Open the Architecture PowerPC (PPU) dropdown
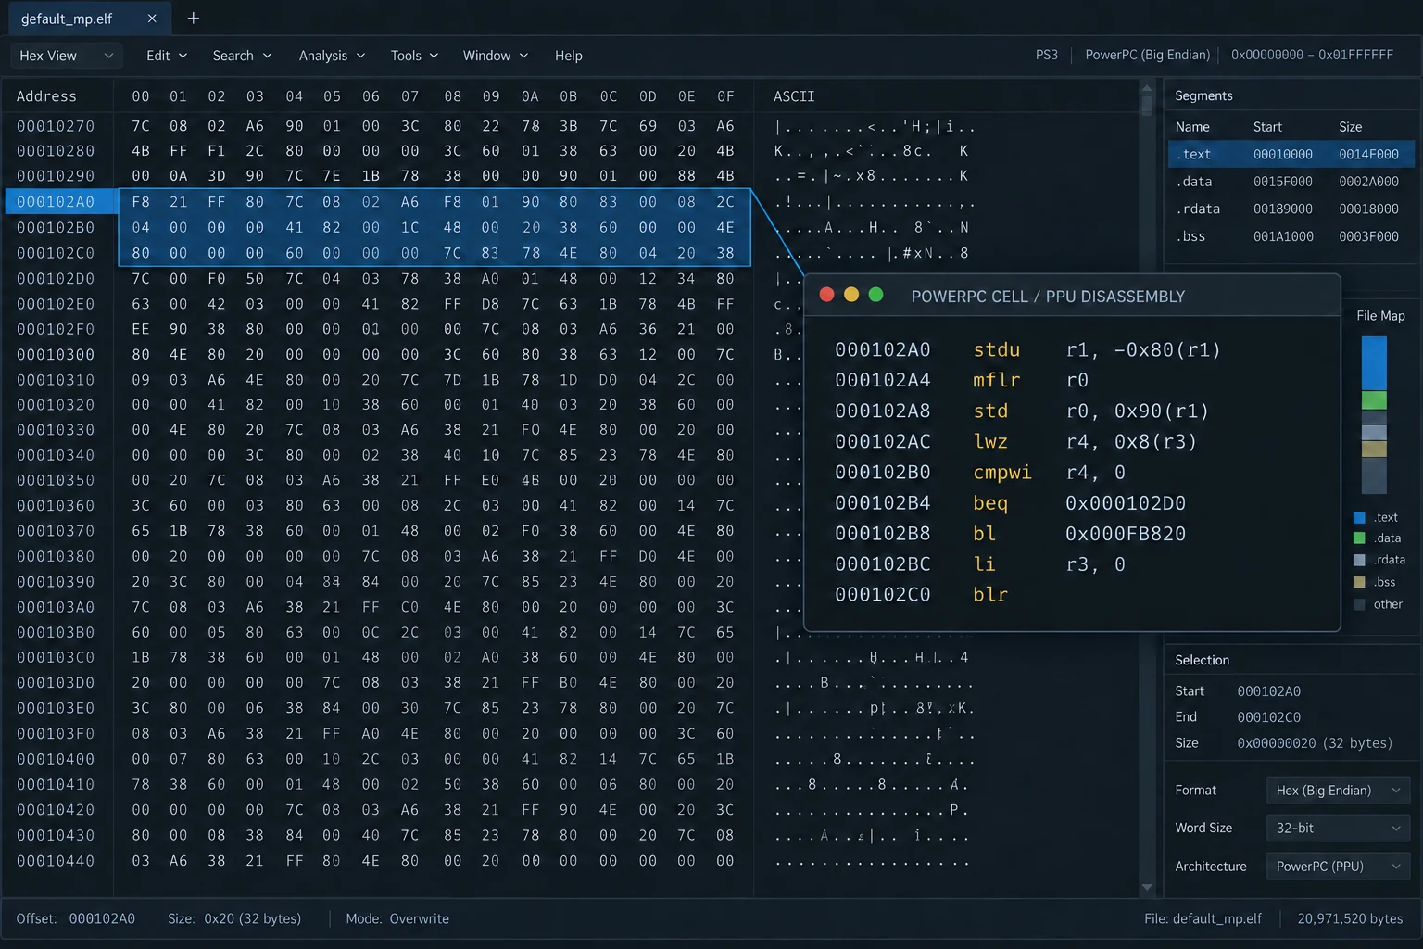The image size is (1423, 949). point(1338,866)
